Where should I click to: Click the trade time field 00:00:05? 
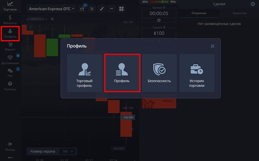[x=159, y=14]
